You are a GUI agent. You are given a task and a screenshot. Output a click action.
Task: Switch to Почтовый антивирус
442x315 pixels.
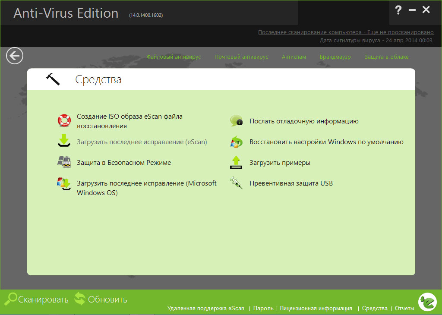pyautogui.click(x=241, y=57)
